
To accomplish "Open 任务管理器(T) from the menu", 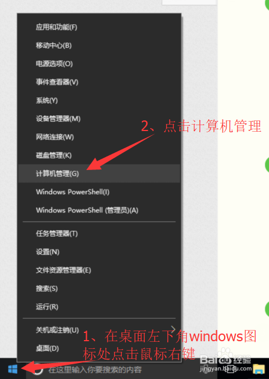I will (99, 234).
